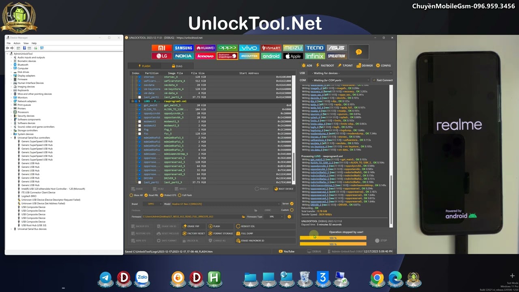Screen dimensions: 519x292
Task: Open the DEVMGR device manager tool
Action: point(365,65)
